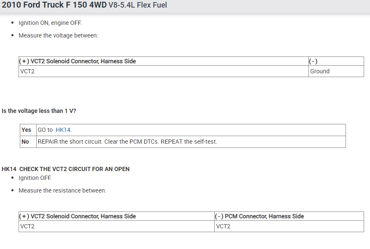Select the No answer cell
This screenshot has height=249, width=370.
(x=25, y=142)
